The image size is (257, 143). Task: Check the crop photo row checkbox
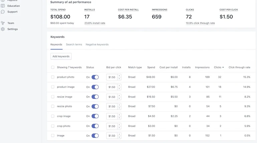53,126
